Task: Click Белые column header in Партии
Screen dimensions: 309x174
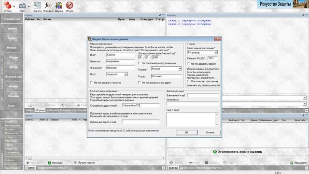Action: (55, 120)
